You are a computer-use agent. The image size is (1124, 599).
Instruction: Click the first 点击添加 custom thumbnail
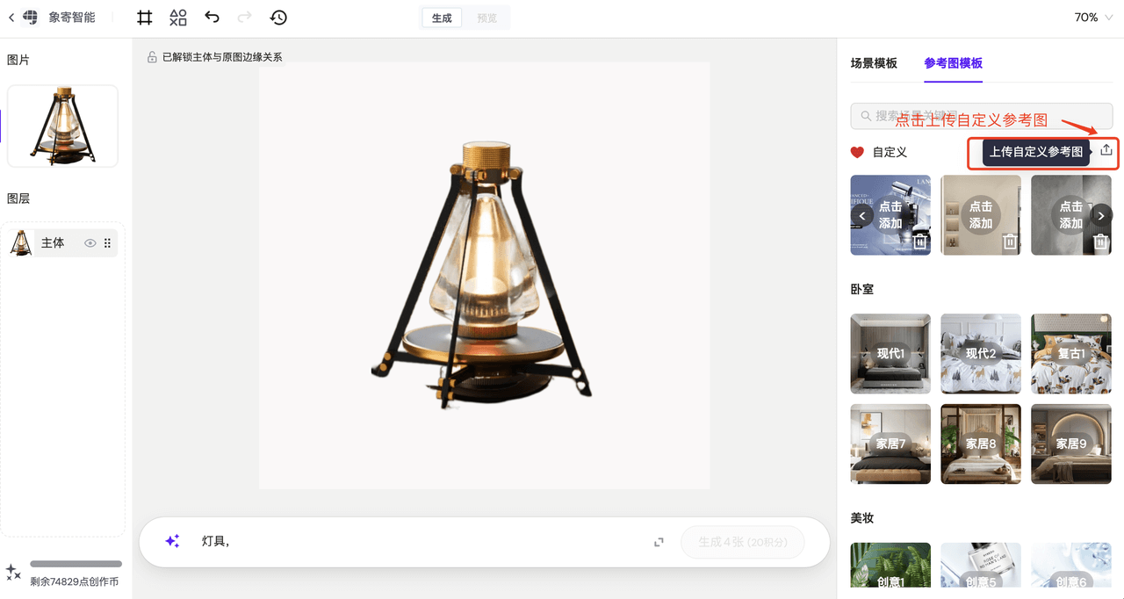890,215
